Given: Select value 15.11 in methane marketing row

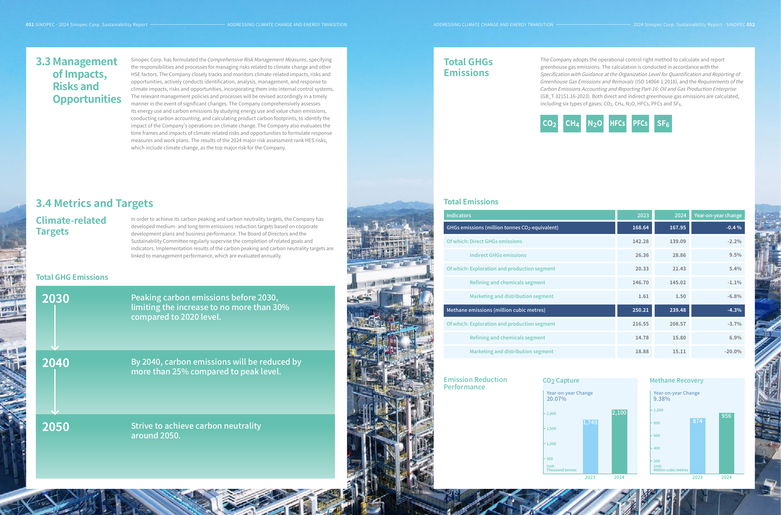Looking at the screenshot, I should click(679, 351).
